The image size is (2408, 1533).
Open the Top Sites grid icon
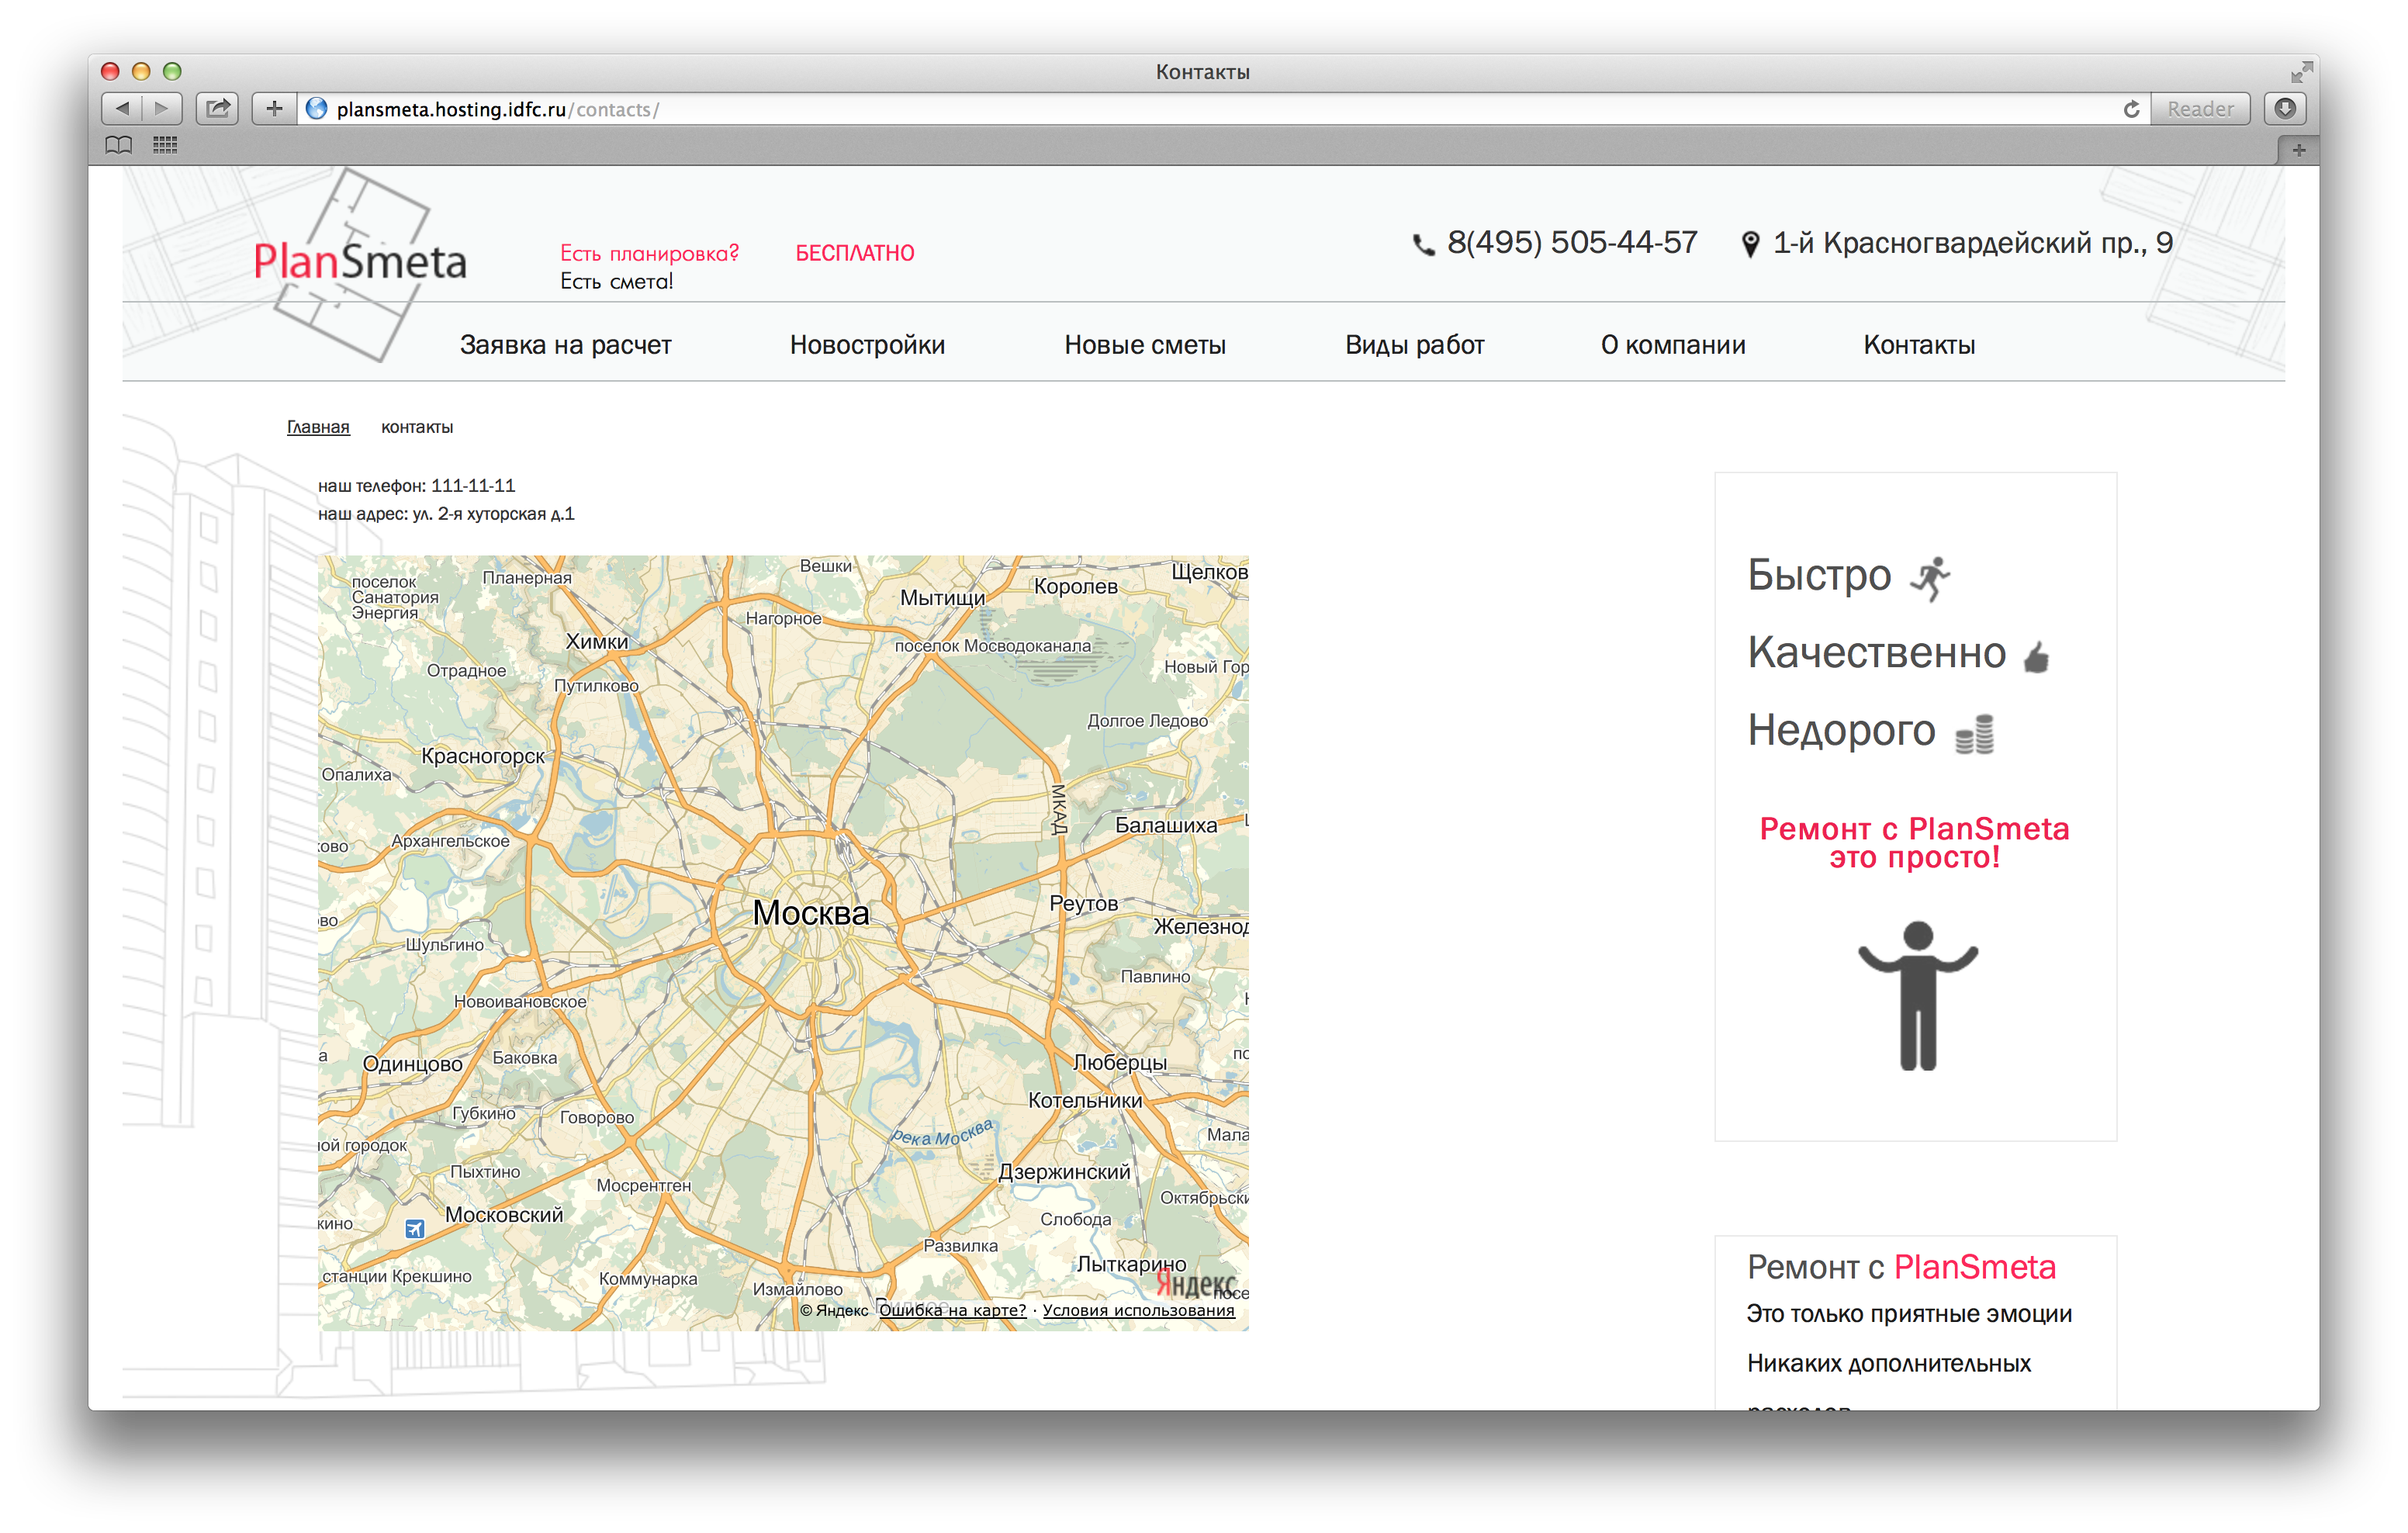click(165, 145)
